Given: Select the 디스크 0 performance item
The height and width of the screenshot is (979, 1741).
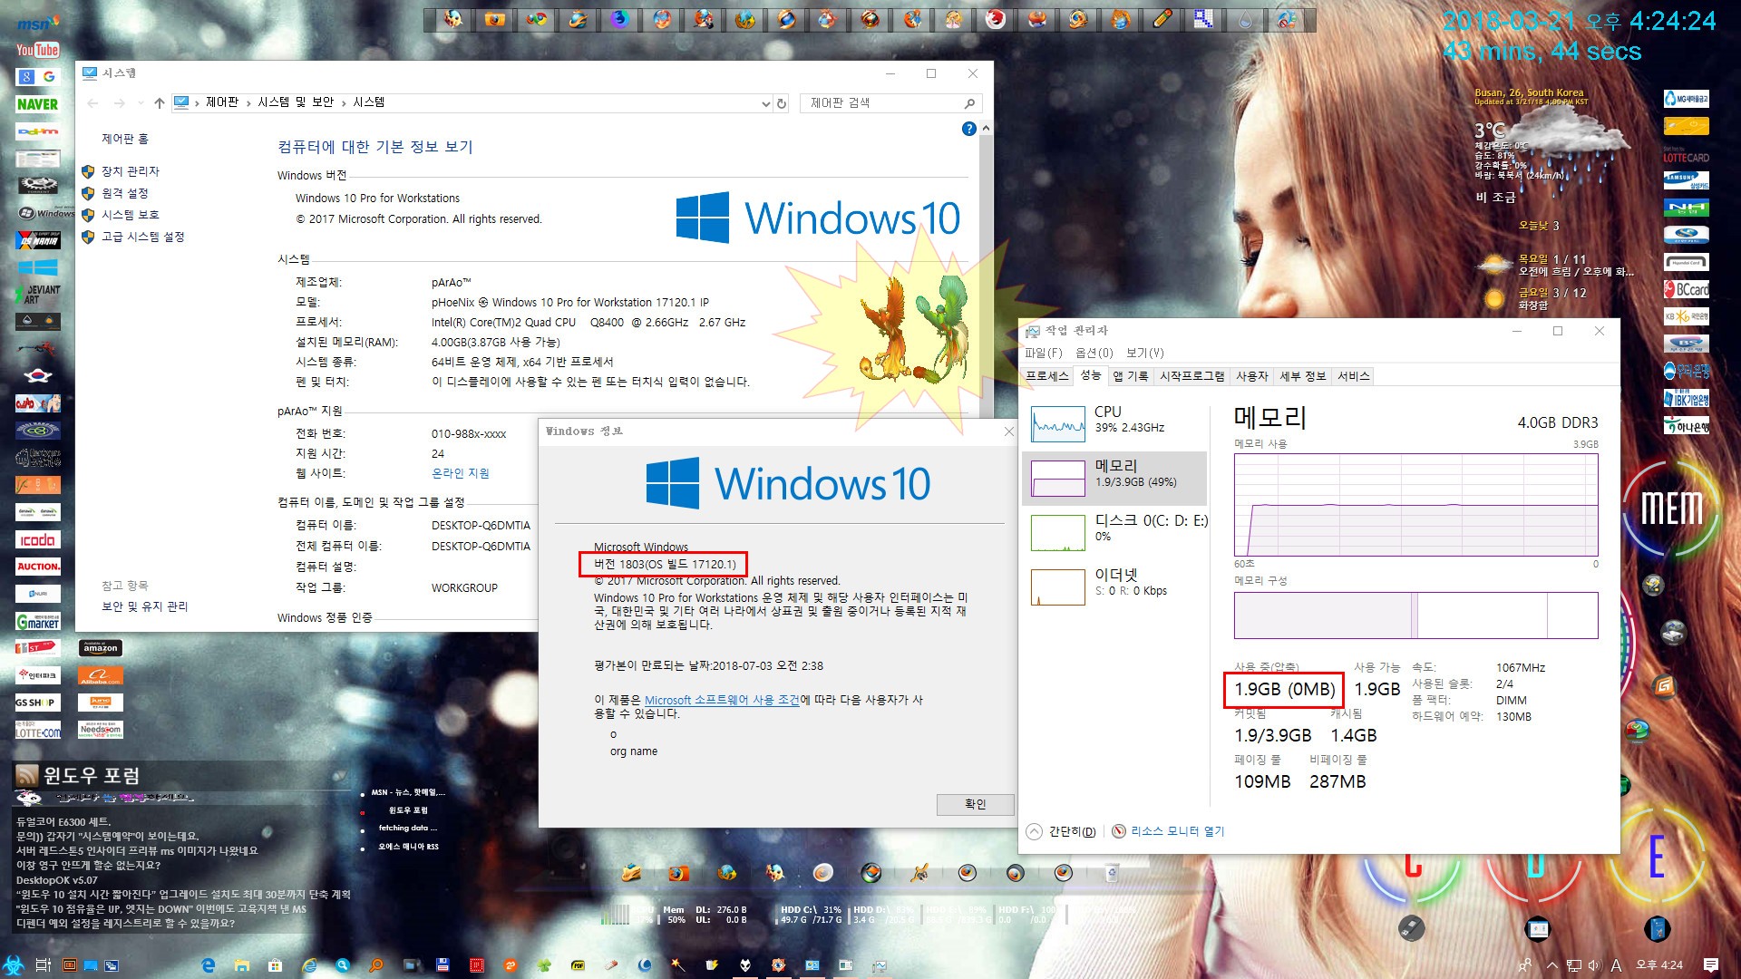Looking at the screenshot, I should click(x=1115, y=532).
